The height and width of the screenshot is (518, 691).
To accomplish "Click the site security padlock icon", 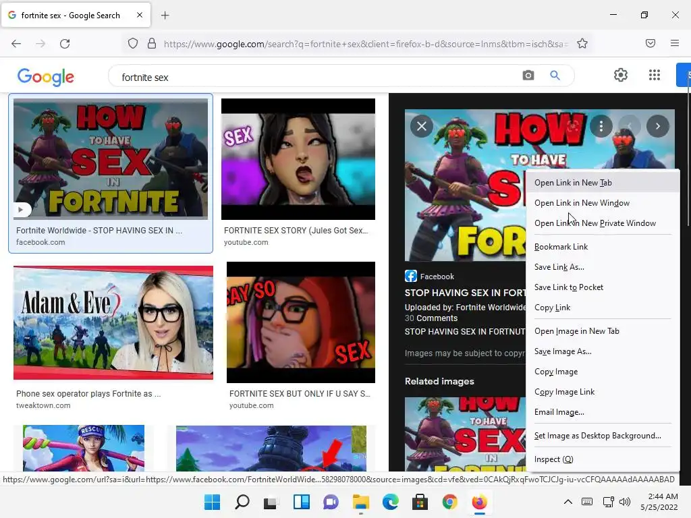I will pyautogui.click(x=152, y=44).
